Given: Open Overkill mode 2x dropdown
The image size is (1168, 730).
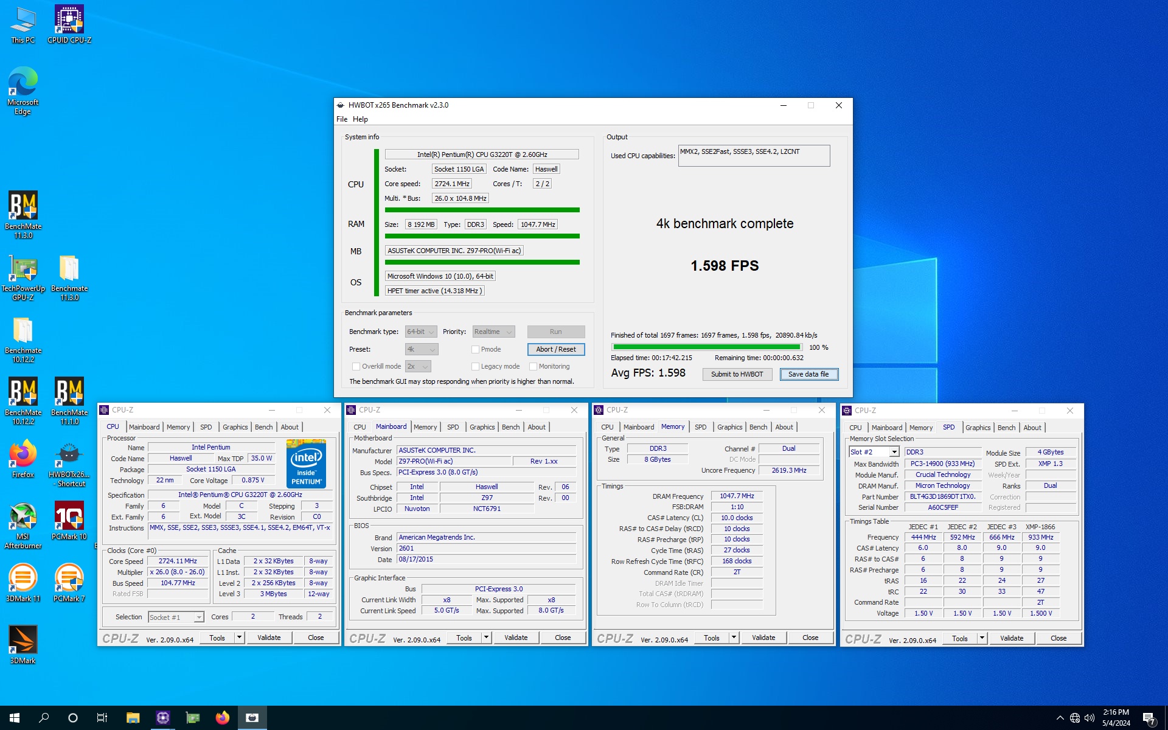Looking at the screenshot, I should coord(418,366).
